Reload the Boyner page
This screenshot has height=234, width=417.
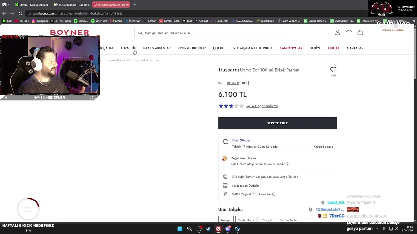[21, 13]
